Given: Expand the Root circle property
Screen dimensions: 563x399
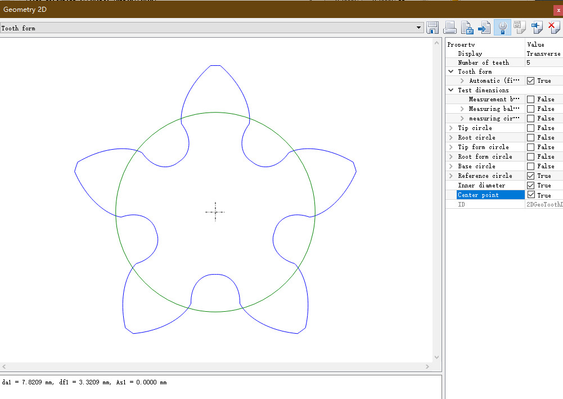Looking at the screenshot, I should [x=451, y=137].
